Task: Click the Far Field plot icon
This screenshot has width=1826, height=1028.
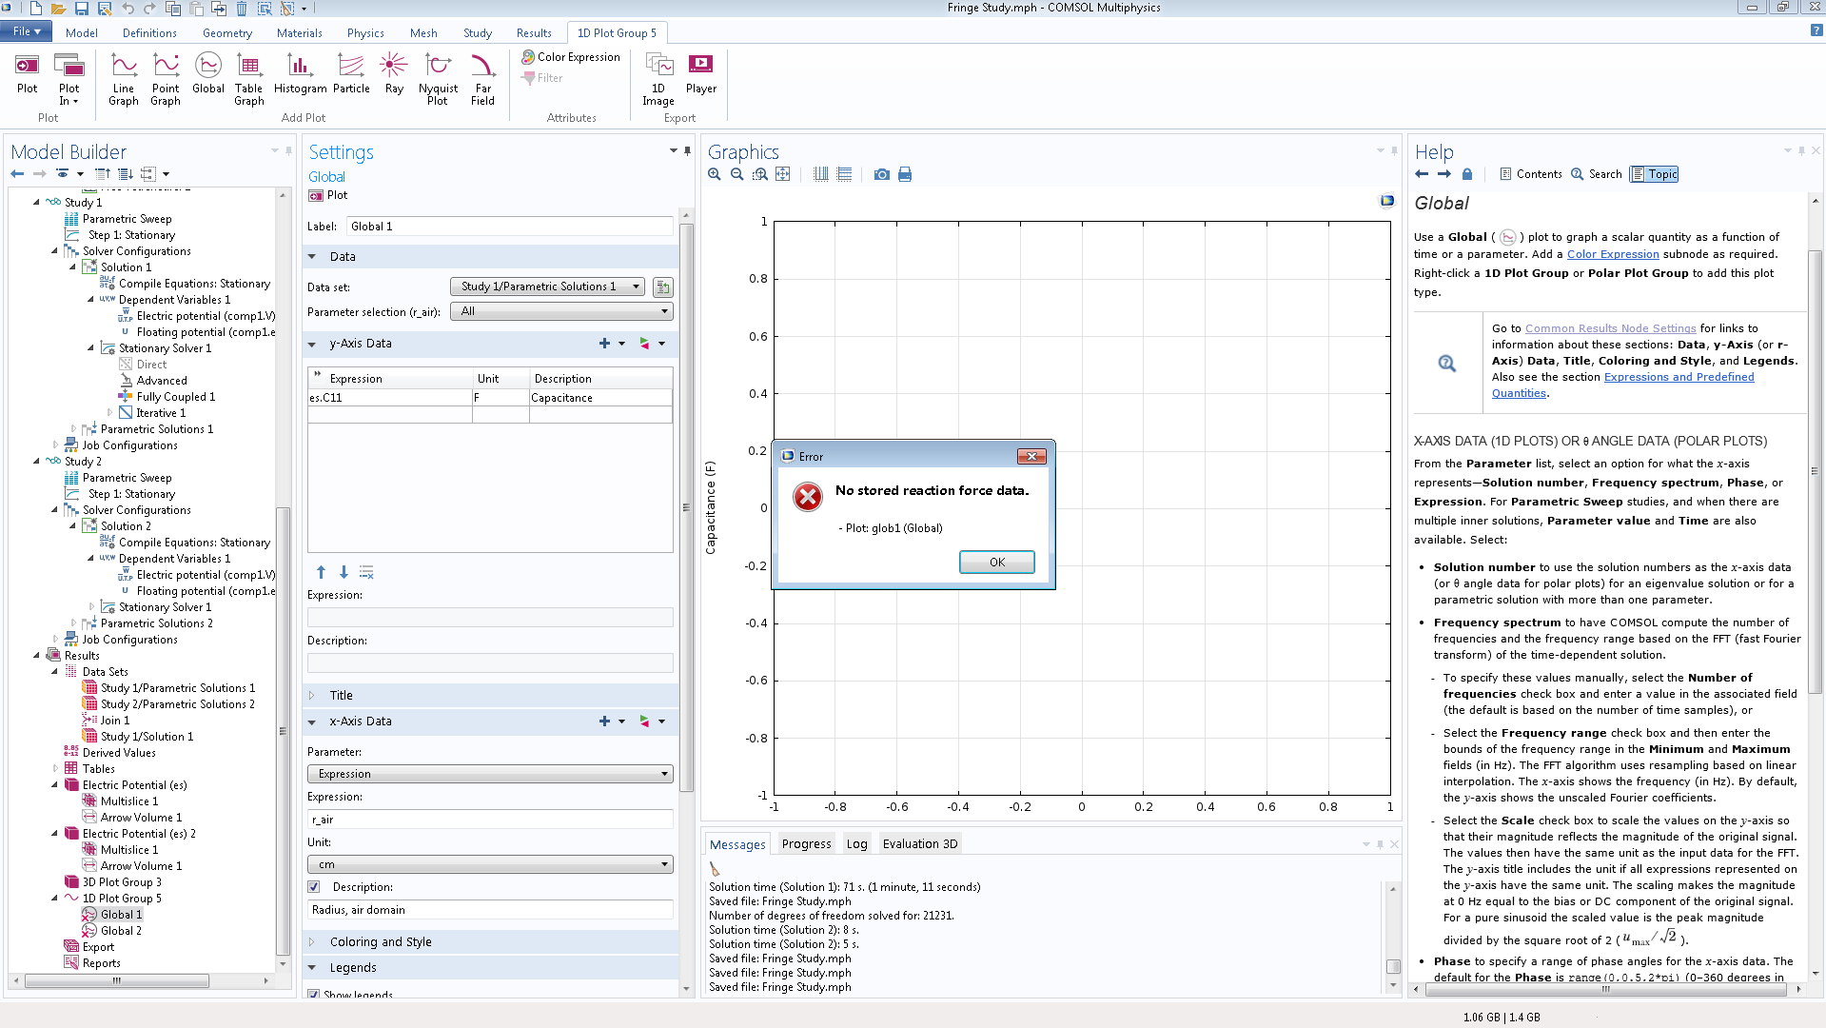Action: (482, 78)
